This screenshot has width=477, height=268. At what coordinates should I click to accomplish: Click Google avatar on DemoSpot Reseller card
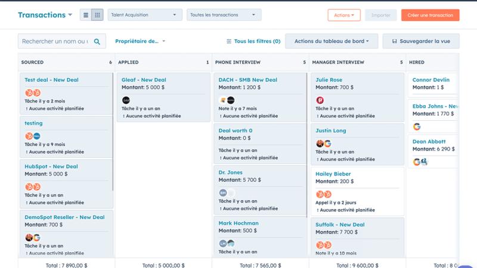point(37,238)
